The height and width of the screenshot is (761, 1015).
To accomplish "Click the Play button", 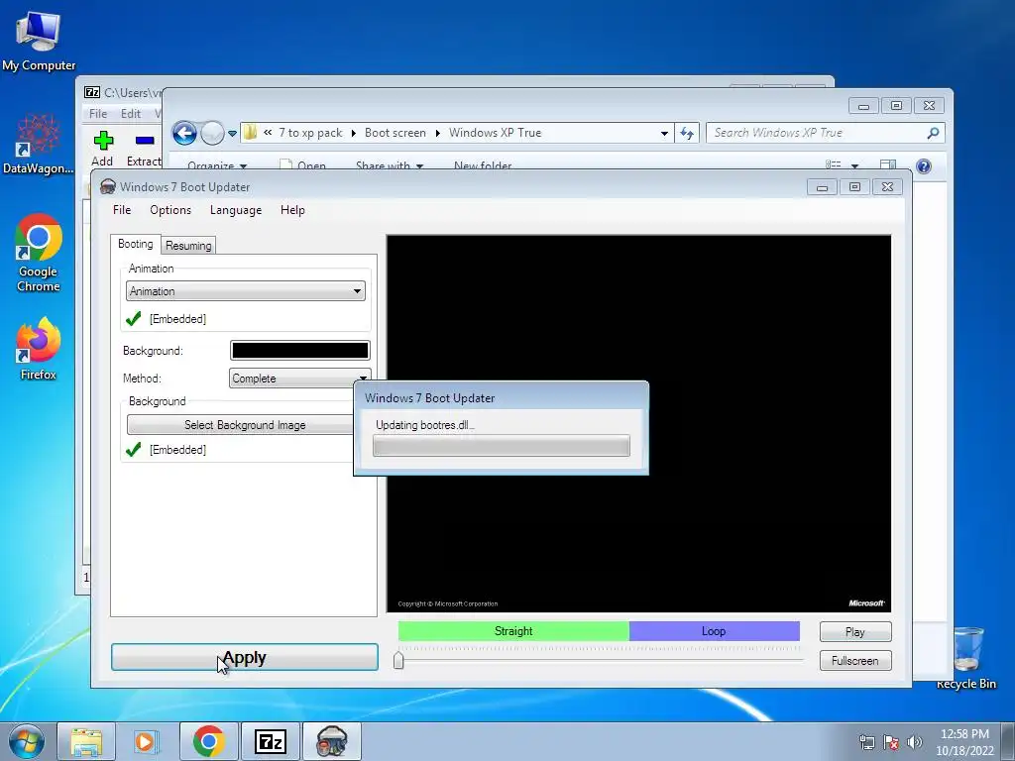I will [x=855, y=631].
